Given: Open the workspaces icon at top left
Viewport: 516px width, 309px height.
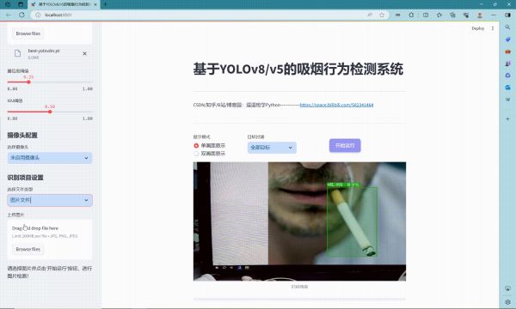Looking at the screenshot, I should pyautogui.click(x=8, y=4).
